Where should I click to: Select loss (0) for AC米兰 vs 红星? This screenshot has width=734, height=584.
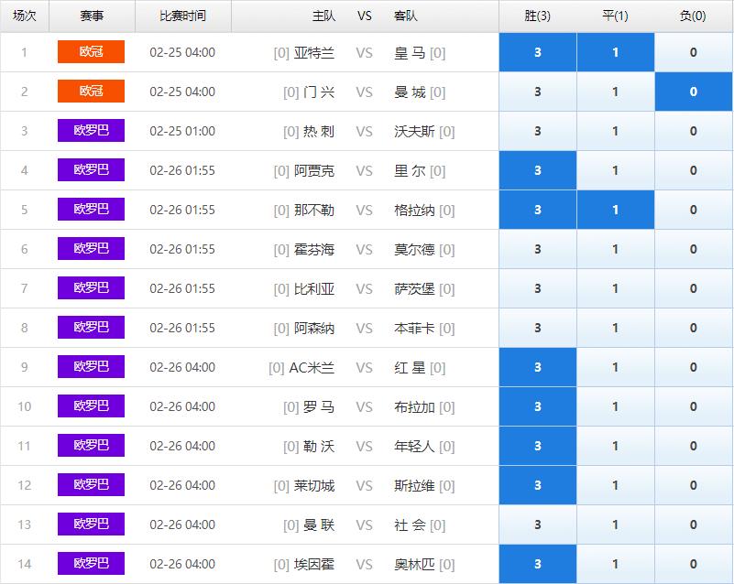click(694, 367)
